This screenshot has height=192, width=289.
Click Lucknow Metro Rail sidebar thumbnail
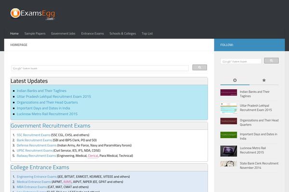228,151
